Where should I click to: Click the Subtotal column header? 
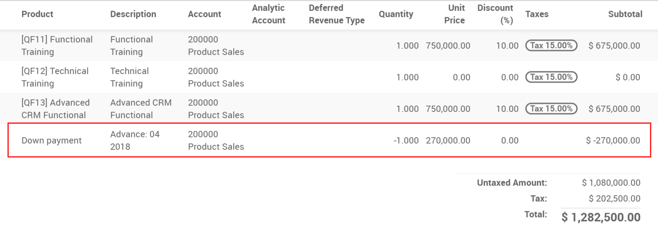pos(625,14)
